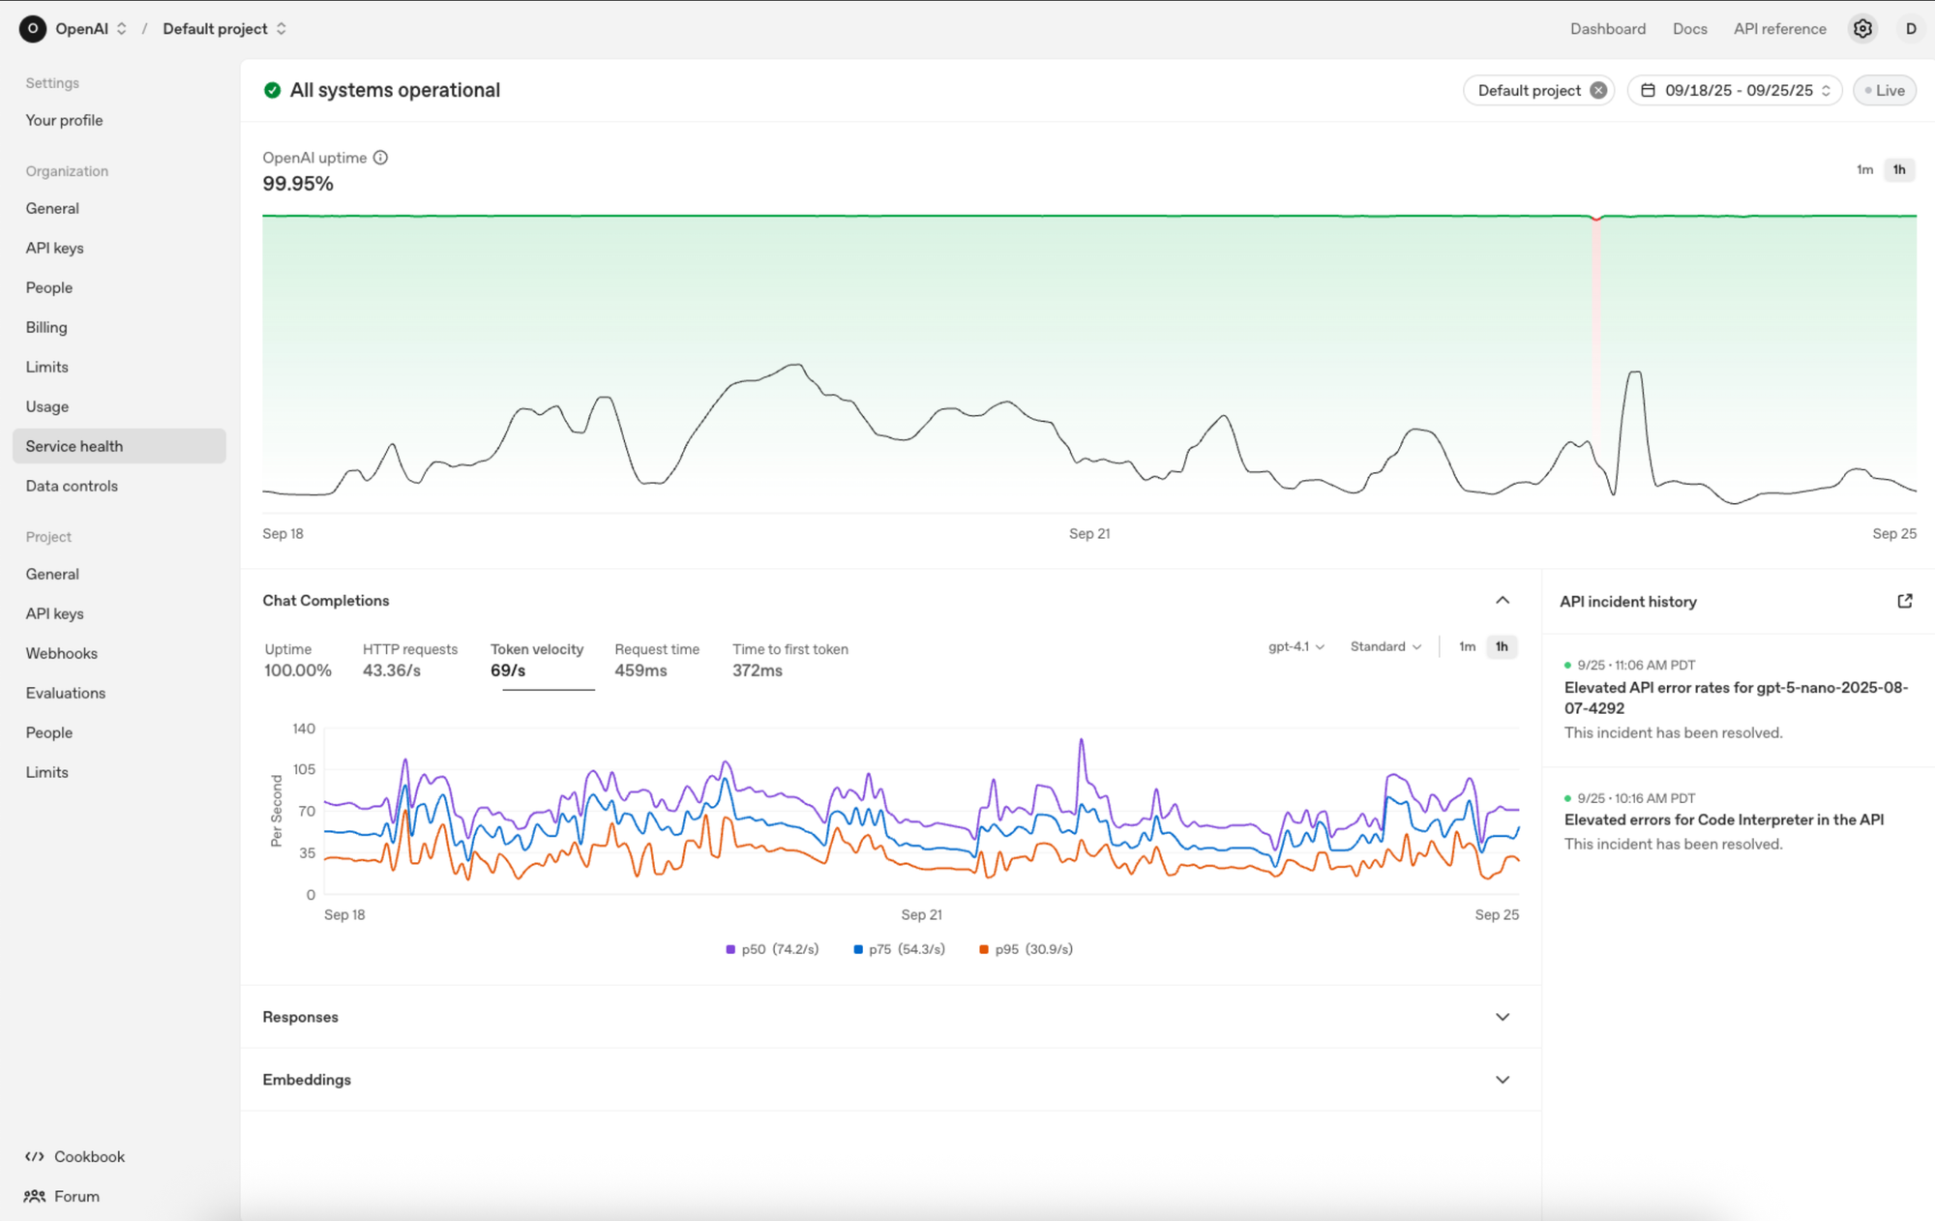The image size is (1935, 1221).
Task: Expand the Embeddings section
Action: pos(1503,1079)
